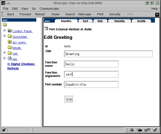Viewport: 161px width, 134px height.
Task: Open Navigator from the component bar ship wheel icon
Action: point(131,130)
